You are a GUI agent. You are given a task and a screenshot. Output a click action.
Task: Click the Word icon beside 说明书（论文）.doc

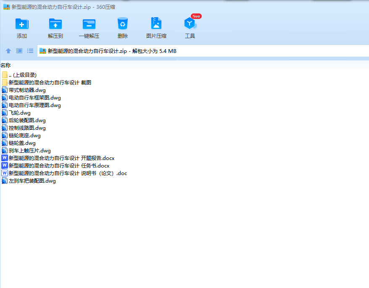pyautogui.click(x=5, y=173)
